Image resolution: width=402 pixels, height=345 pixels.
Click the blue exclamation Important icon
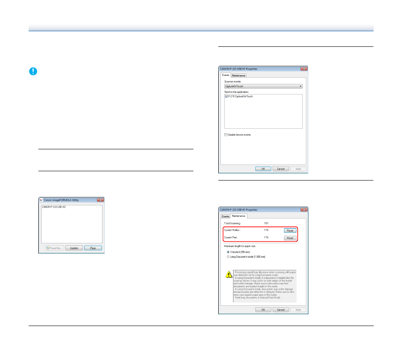tap(33, 71)
